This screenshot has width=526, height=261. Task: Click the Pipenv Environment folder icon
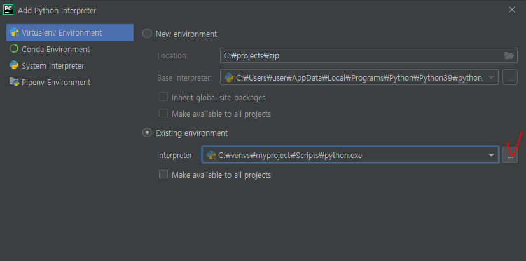(14, 82)
